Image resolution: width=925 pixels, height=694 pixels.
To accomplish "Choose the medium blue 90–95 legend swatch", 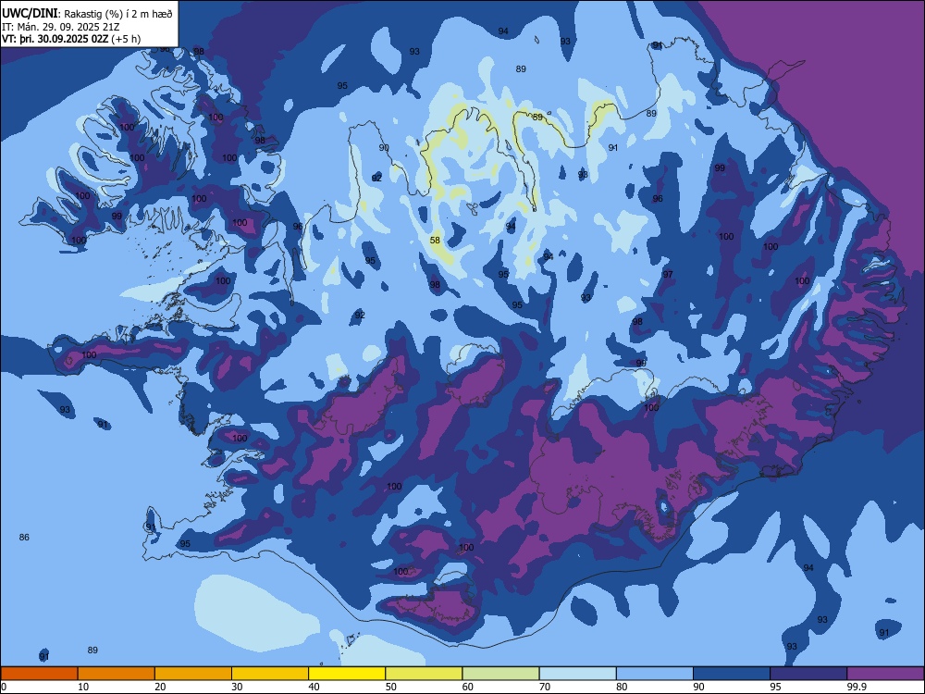I will click(x=732, y=674).
